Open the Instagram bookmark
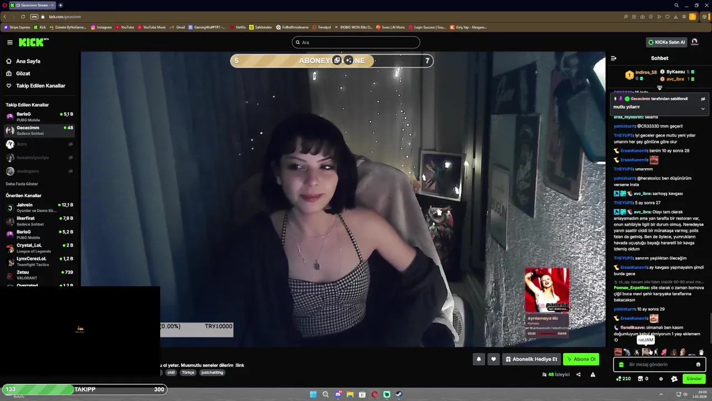 (101, 27)
